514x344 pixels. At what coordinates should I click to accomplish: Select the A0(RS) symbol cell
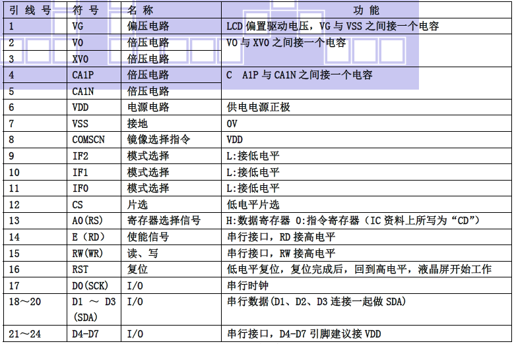coord(88,221)
